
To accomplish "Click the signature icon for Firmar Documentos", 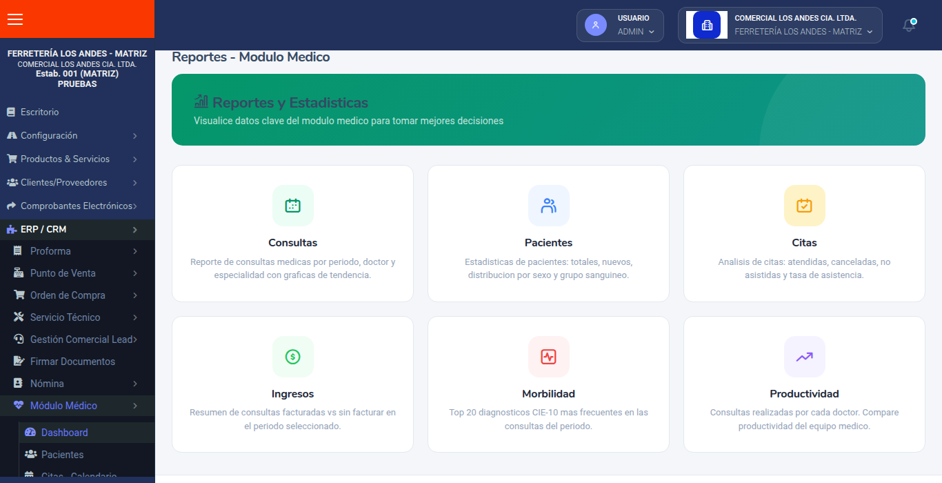I will point(19,362).
